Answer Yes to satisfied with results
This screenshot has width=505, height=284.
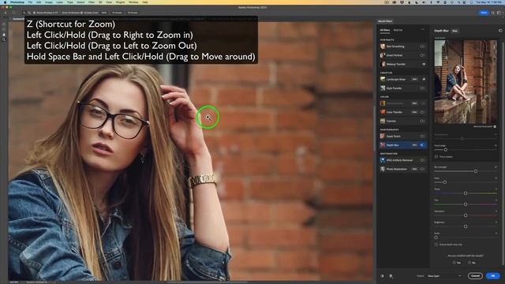[x=457, y=263]
